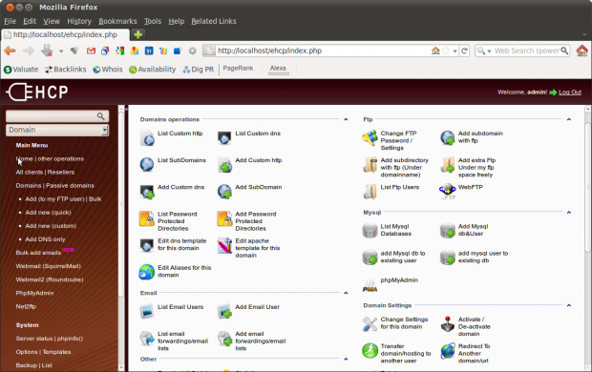Viewport: 592px width, 372px height.
Task: Open the History menu
Action: pos(79,21)
